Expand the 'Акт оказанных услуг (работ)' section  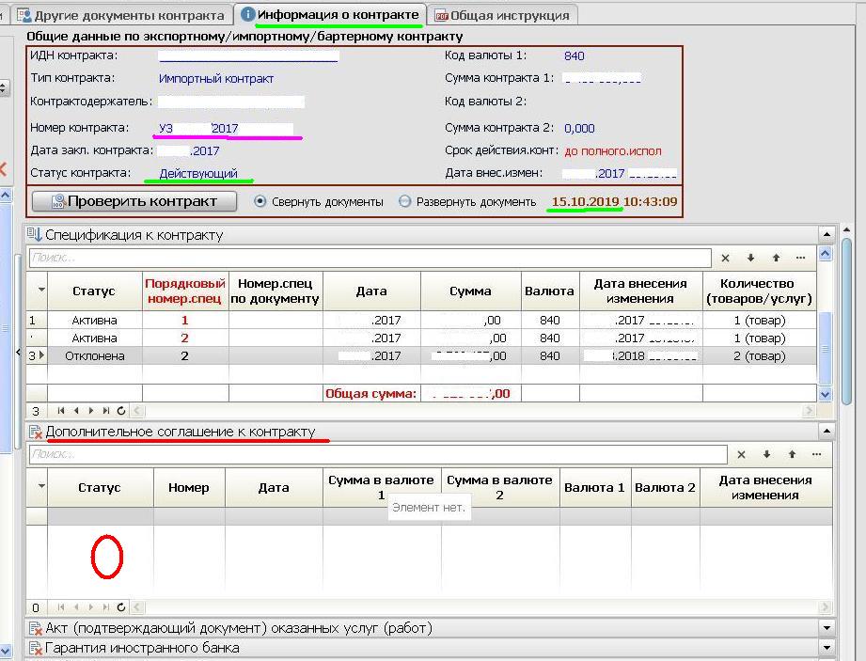coord(826,628)
